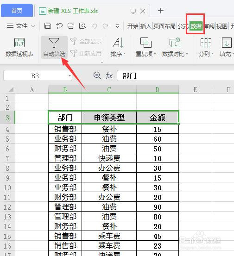The width and height of the screenshot is (234, 256).
Task: Open the PivotTable (数据透视表) tool
Action: [x=19, y=47]
